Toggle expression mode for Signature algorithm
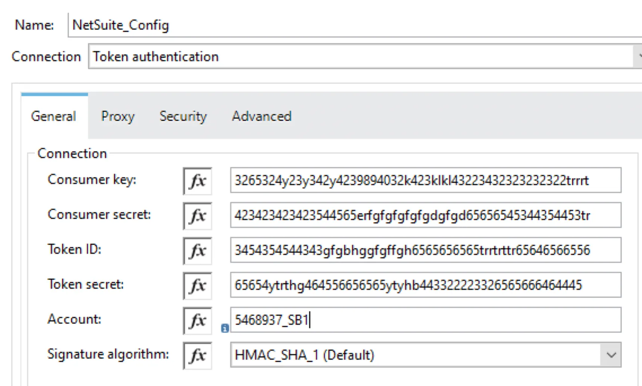 pos(198,355)
